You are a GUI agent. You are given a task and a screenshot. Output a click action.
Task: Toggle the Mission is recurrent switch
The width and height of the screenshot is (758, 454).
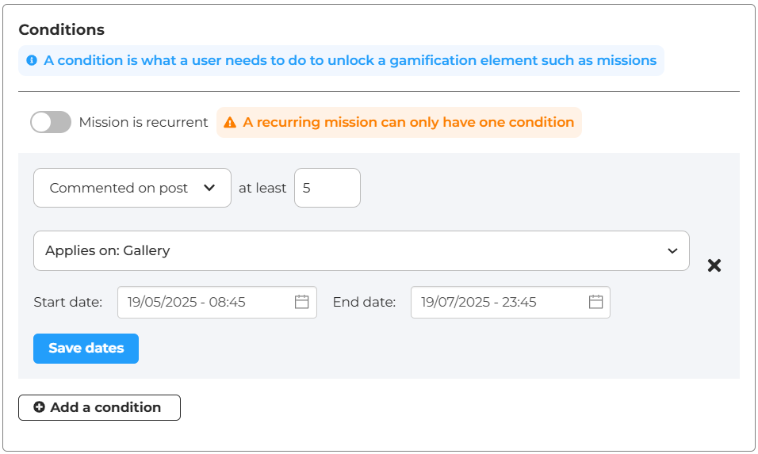[51, 122]
